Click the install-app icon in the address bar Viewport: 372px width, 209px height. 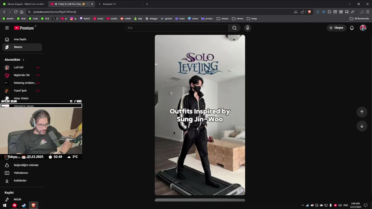296,12
